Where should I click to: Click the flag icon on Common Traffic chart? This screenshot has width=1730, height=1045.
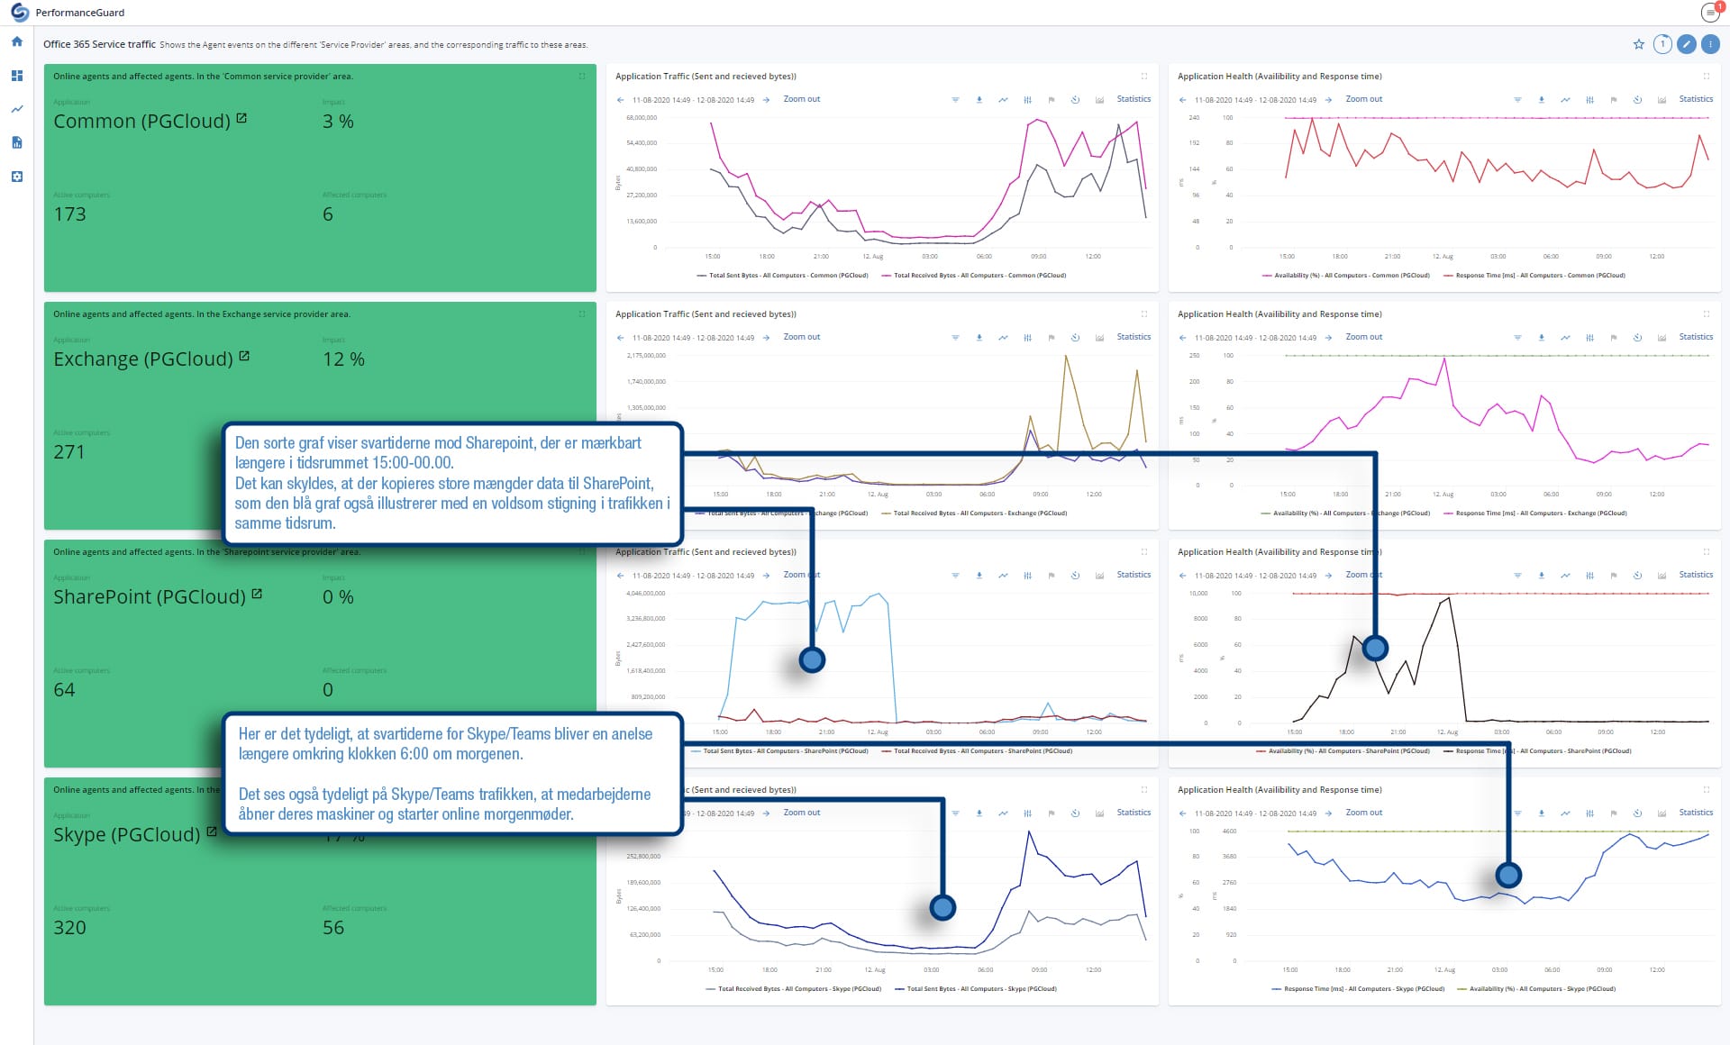[1051, 100]
